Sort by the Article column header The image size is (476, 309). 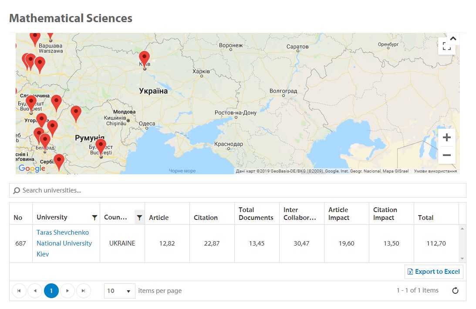click(159, 217)
